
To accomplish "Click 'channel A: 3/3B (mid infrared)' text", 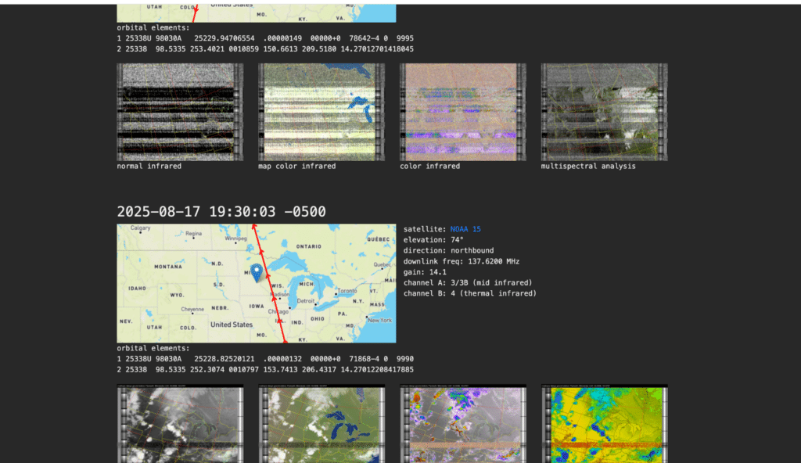I will tap(468, 282).
